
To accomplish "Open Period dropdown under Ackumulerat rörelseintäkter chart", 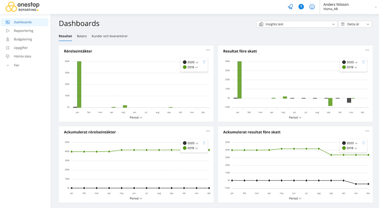I will point(136,199).
